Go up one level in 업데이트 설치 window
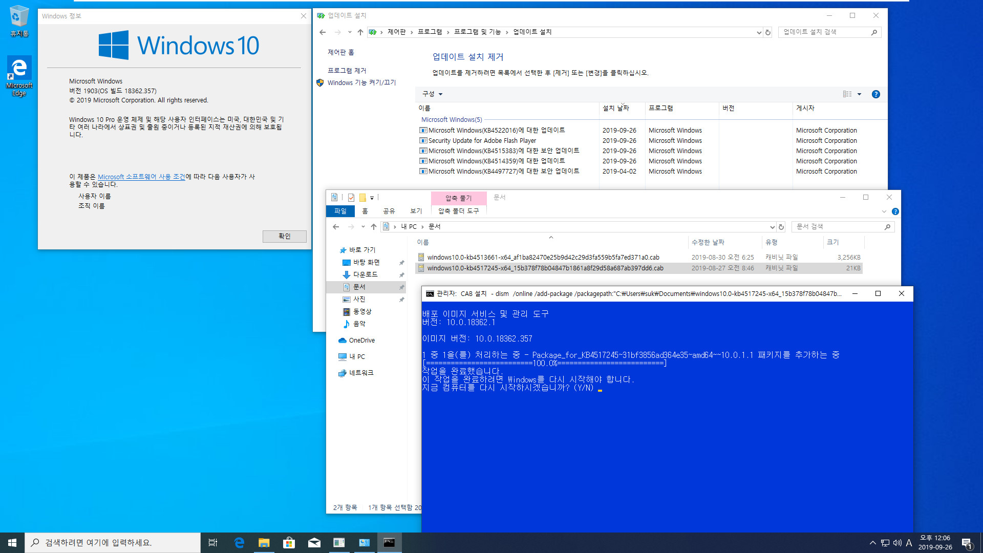The width and height of the screenshot is (983, 553). pos(360,32)
